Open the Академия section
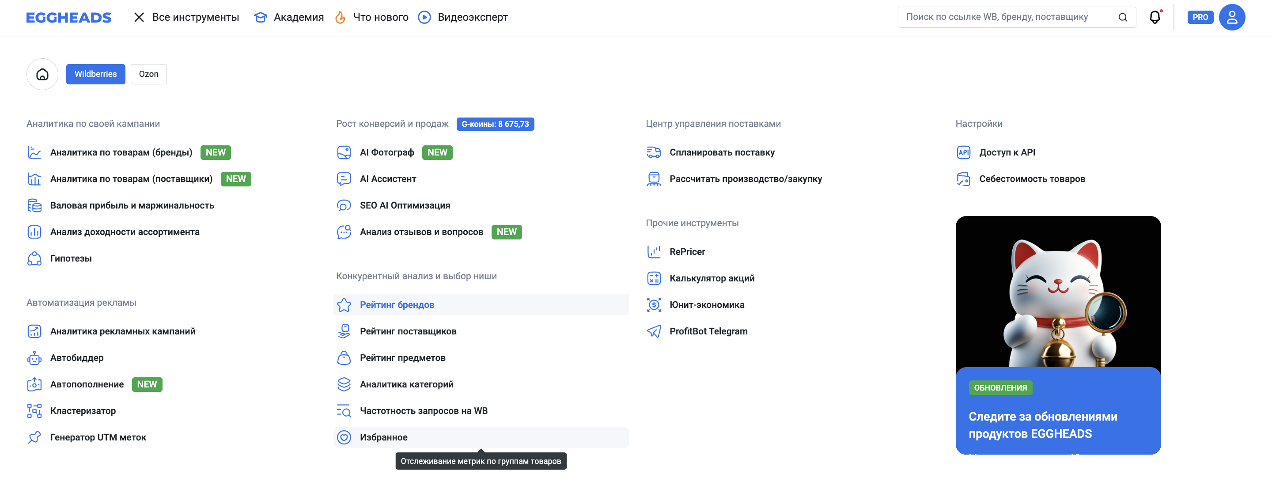The width and height of the screenshot is (1272, 501). click(289, 17)
